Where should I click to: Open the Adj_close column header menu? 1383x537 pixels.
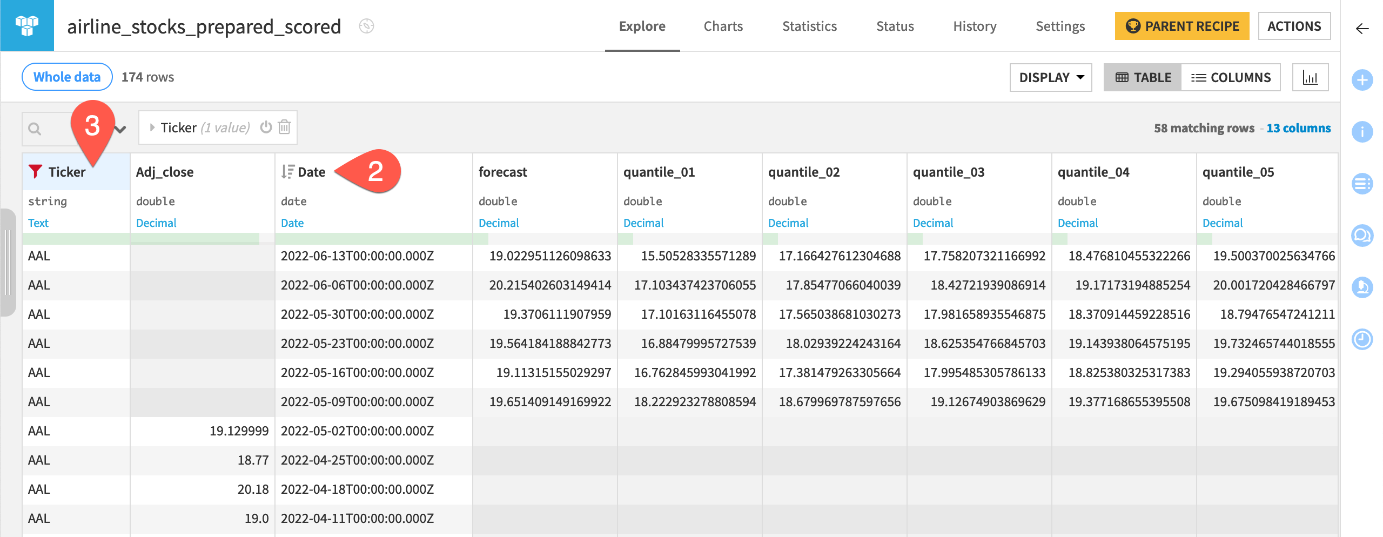click(165, 172)
